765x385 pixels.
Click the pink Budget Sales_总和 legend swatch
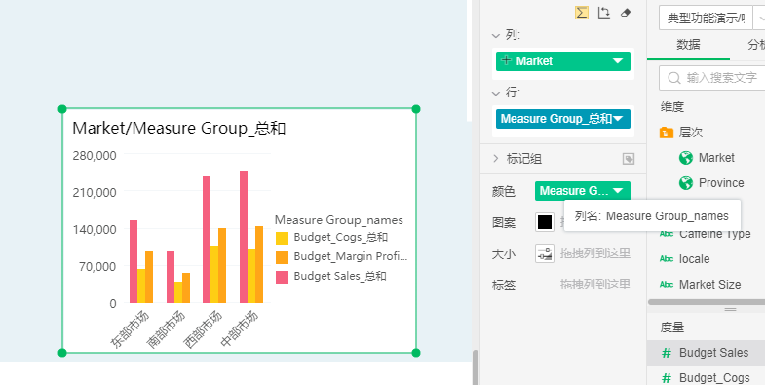282,277
